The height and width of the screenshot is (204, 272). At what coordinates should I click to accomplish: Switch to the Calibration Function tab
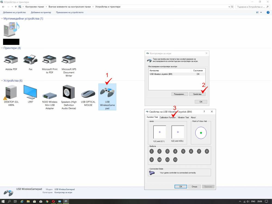168,118
